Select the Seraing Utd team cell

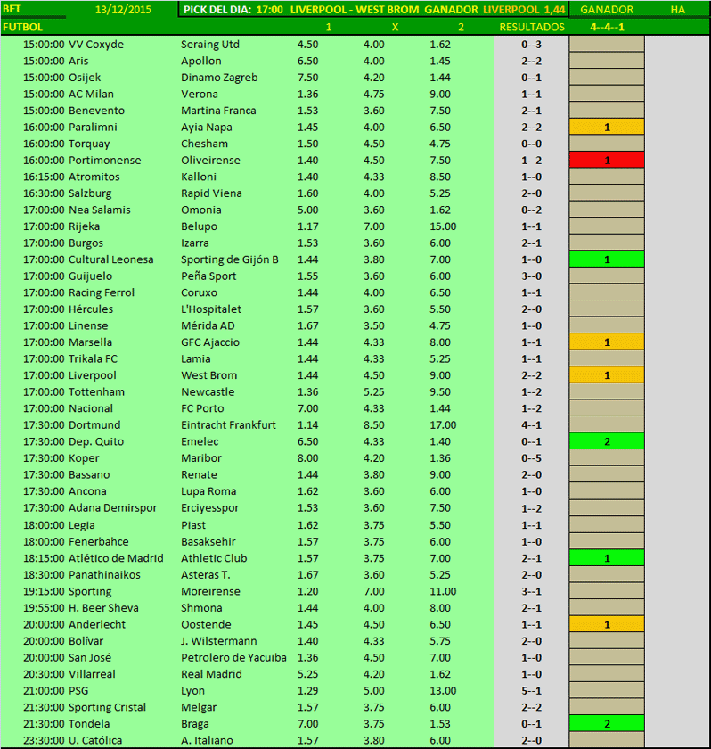click(210, 45)
